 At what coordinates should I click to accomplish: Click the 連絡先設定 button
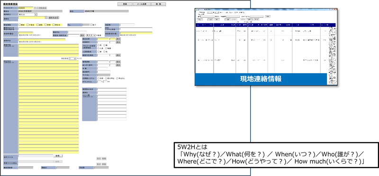pos(54,17)
